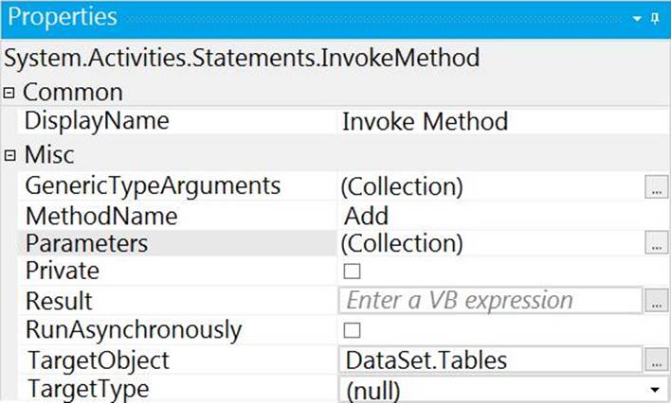Click the Properties panel title bar

pyautogui.click(x=284, y=18)
